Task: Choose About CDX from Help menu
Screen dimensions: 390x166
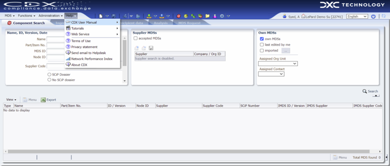Action: coord(92,65)
